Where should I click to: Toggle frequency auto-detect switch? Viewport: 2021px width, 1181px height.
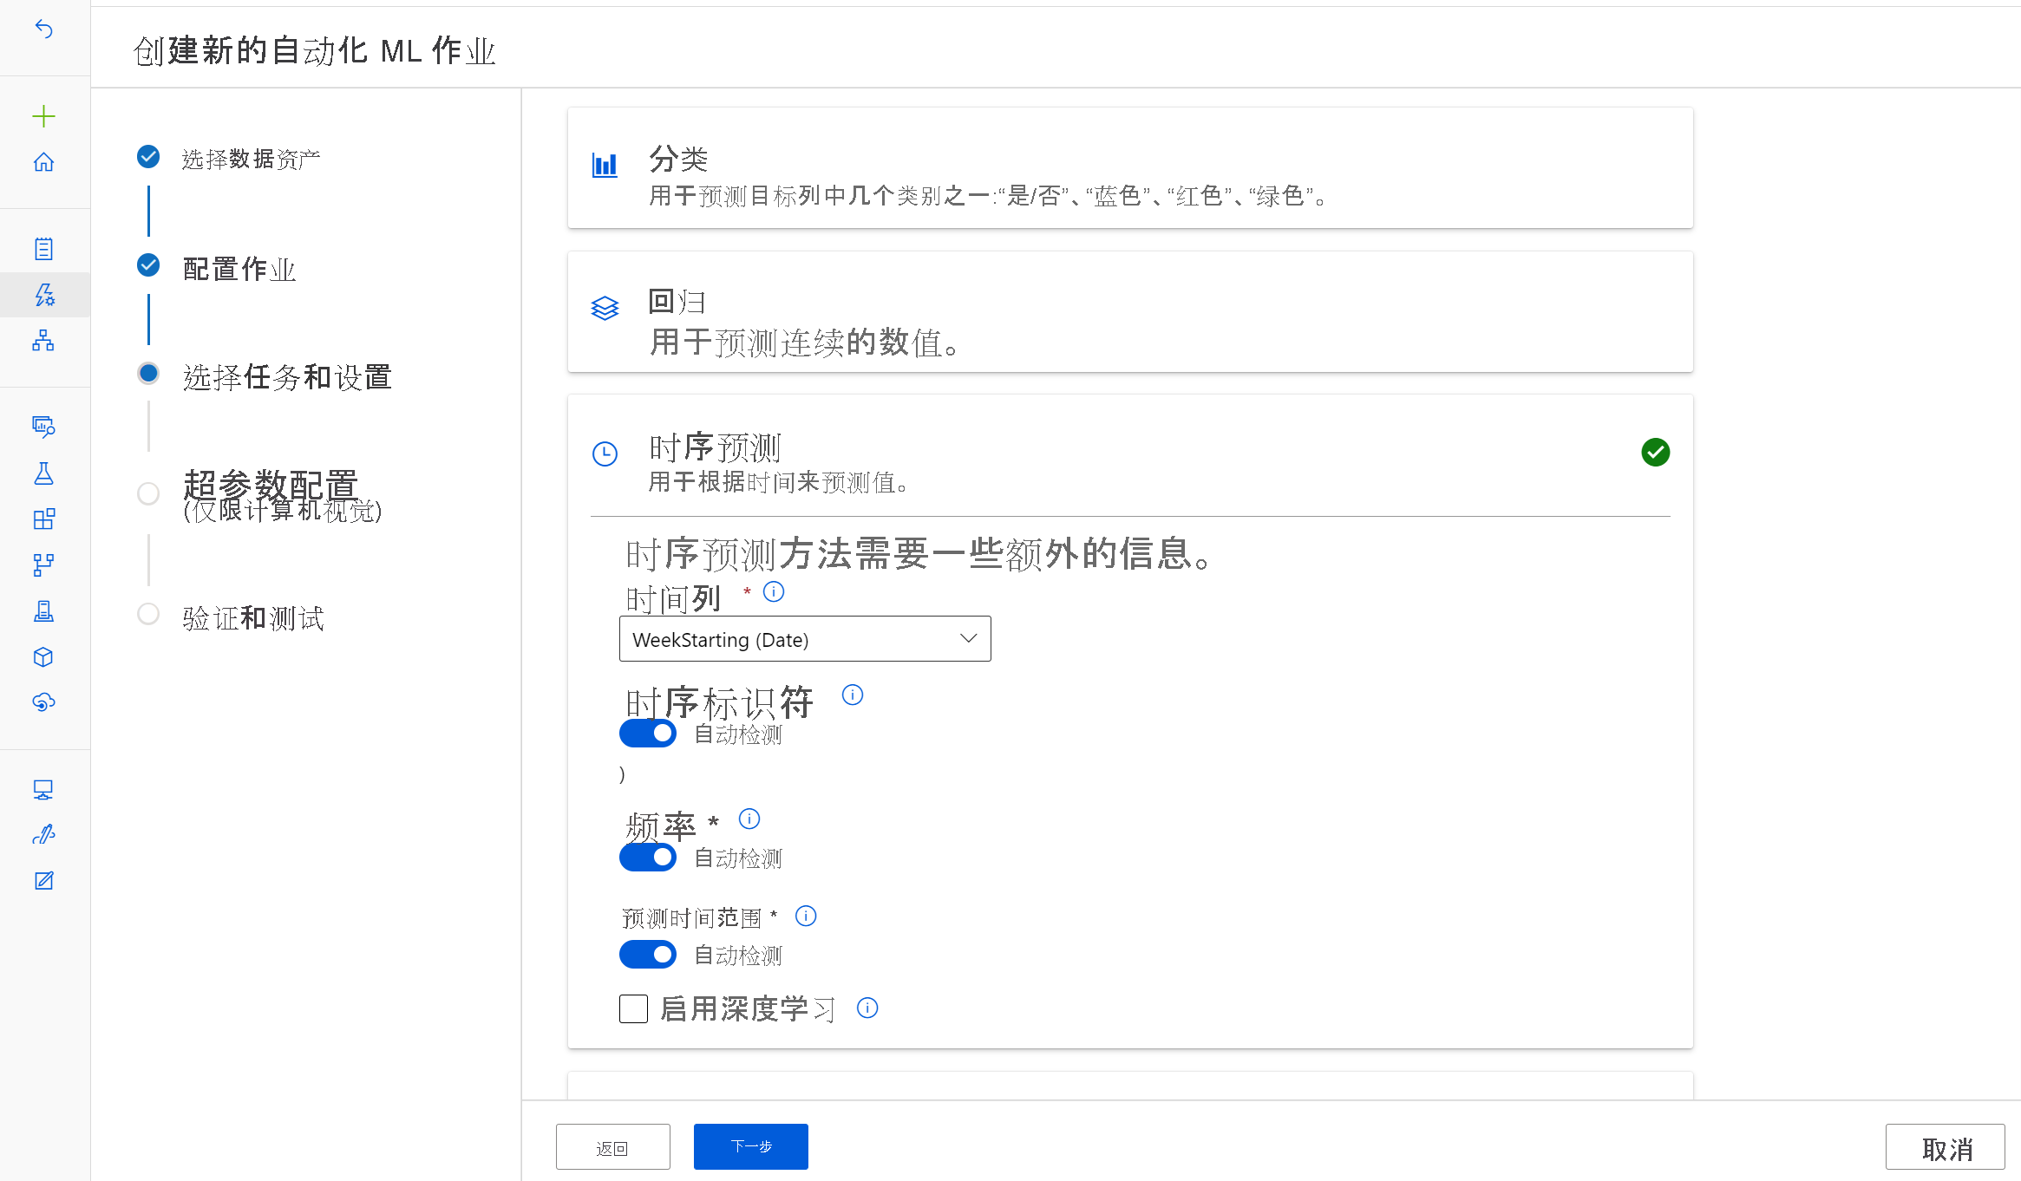pos(648,858)
